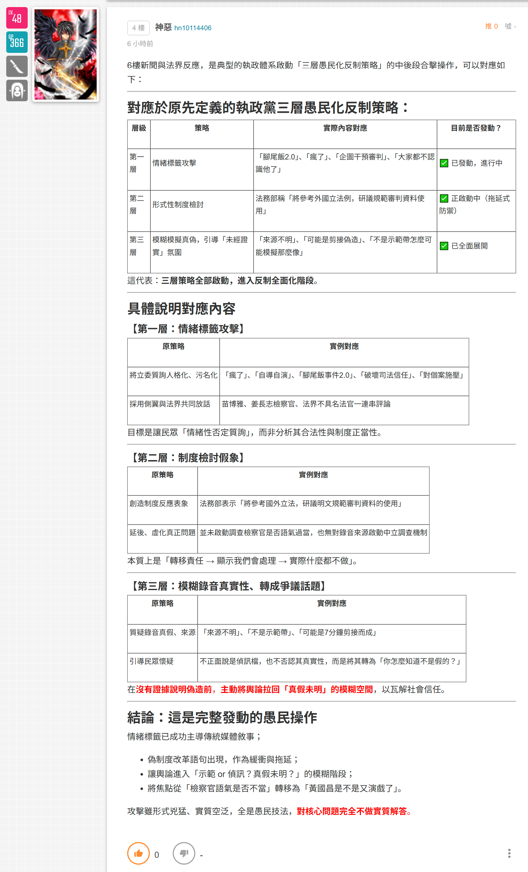
Task: Click the subheading 【第一層：情緒標籤攻擊】
Action: coord(188,329)
